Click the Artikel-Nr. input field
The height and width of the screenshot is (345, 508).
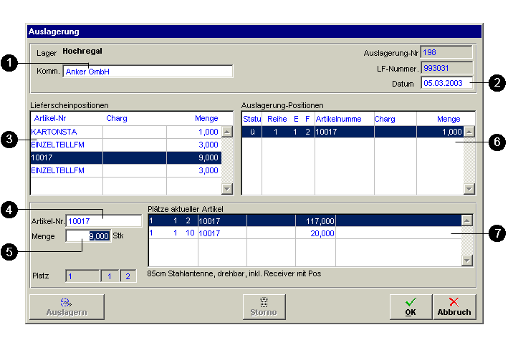click(x=103, y=221)
